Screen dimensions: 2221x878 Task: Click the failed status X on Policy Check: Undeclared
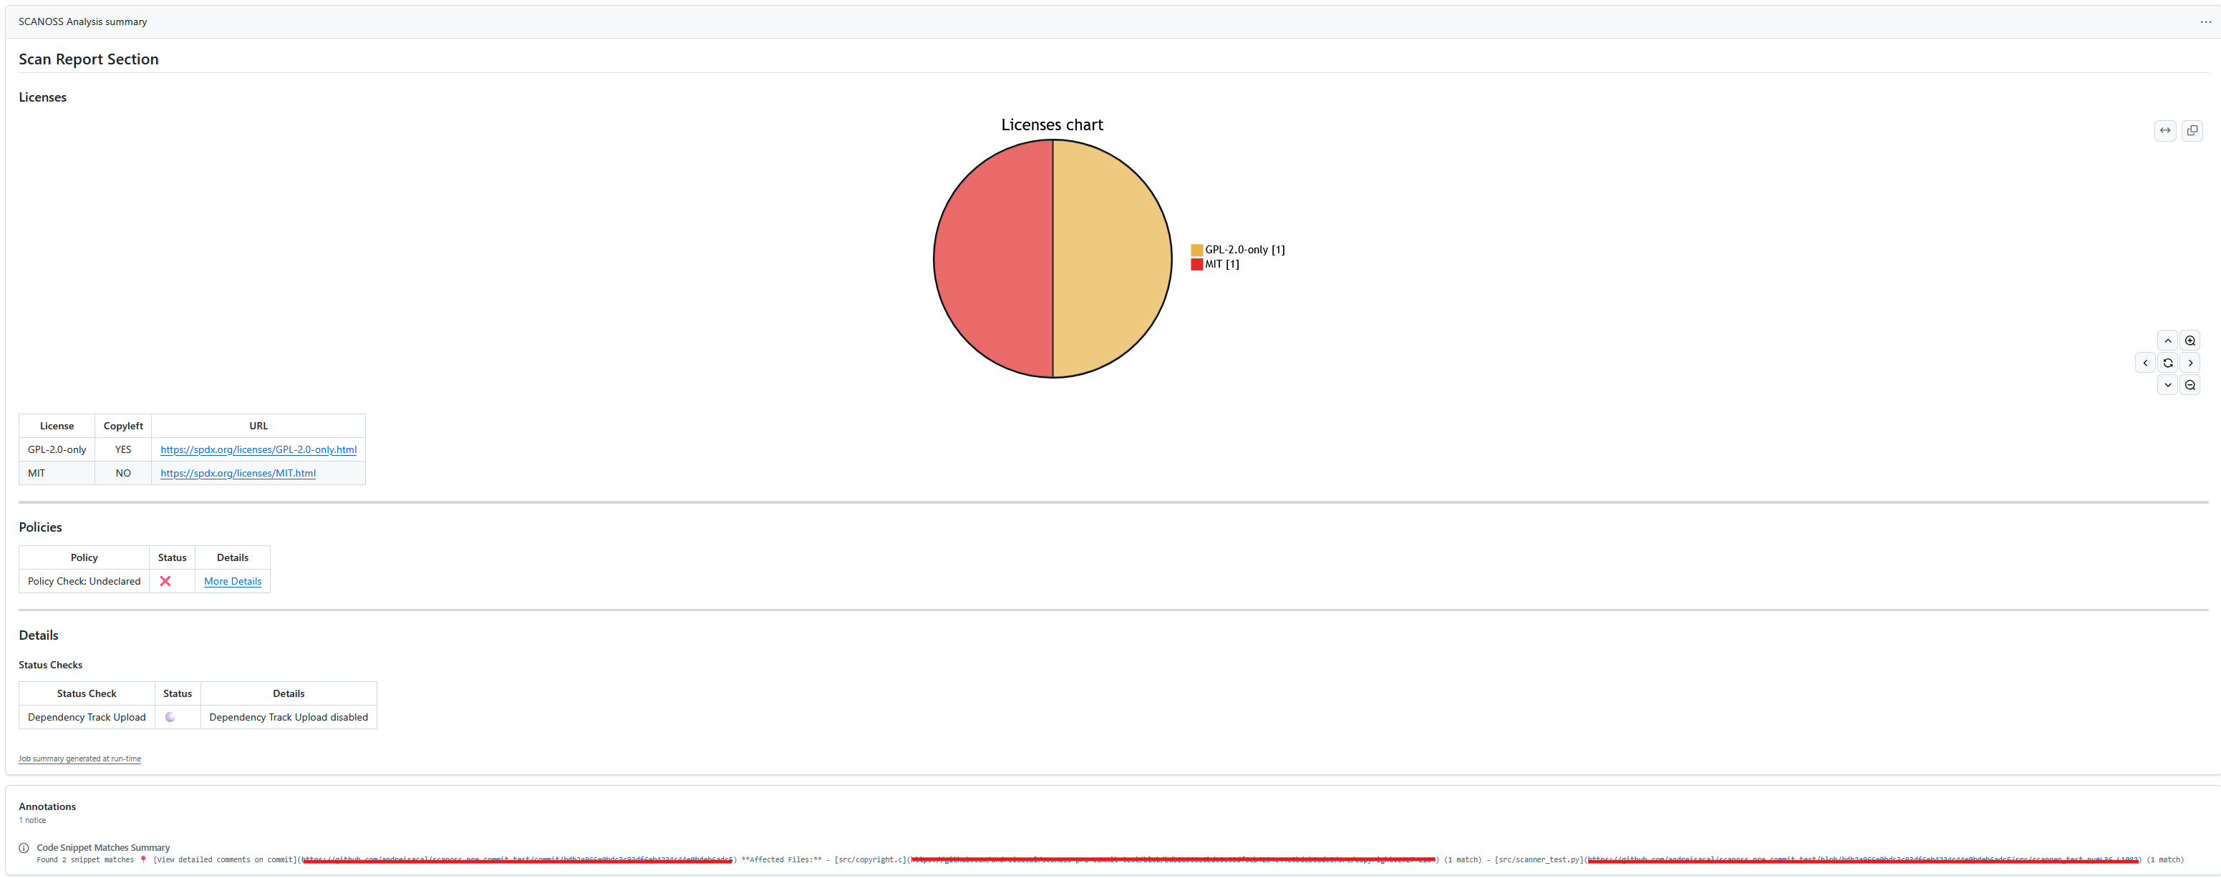[165, 581]
